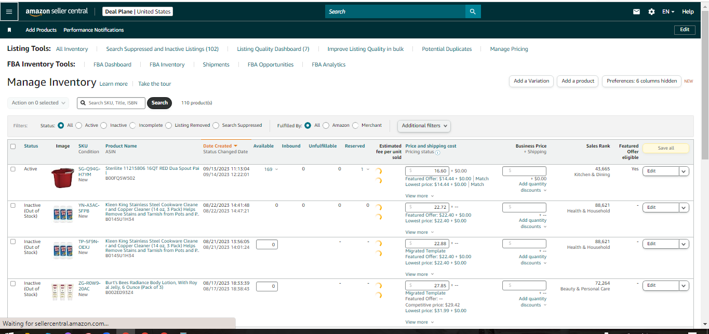Image resolution: width=709 pixels, height=334 pixels.
Task: Select the Search Suppressed status filter
Action: (216, 125)
